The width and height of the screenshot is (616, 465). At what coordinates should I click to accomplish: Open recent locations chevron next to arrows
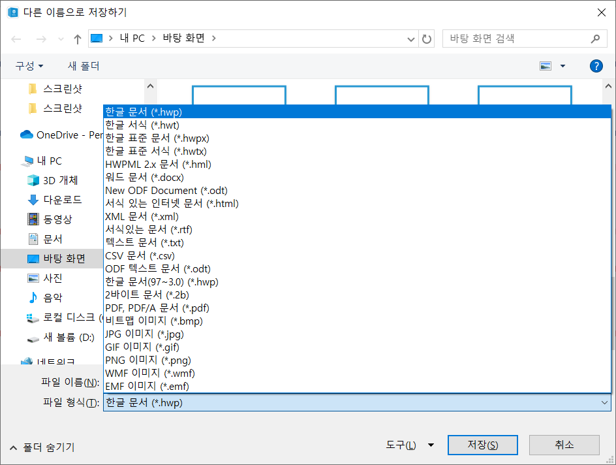[61, 39]
